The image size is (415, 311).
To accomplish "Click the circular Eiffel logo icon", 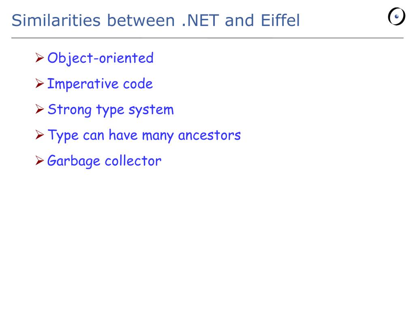I will [396, 16].
